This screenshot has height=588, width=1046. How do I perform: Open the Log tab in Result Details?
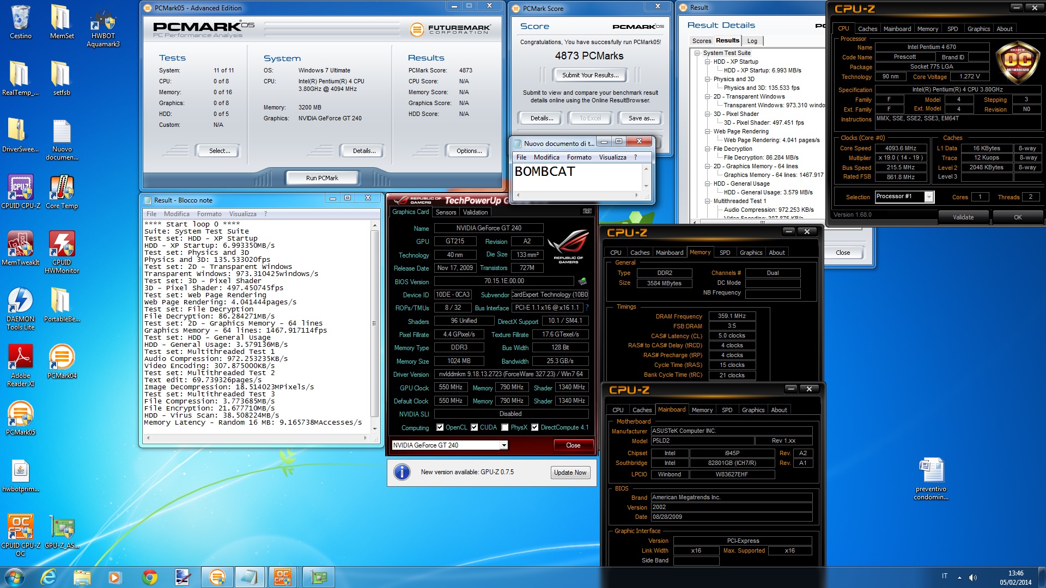pos(752,41)
